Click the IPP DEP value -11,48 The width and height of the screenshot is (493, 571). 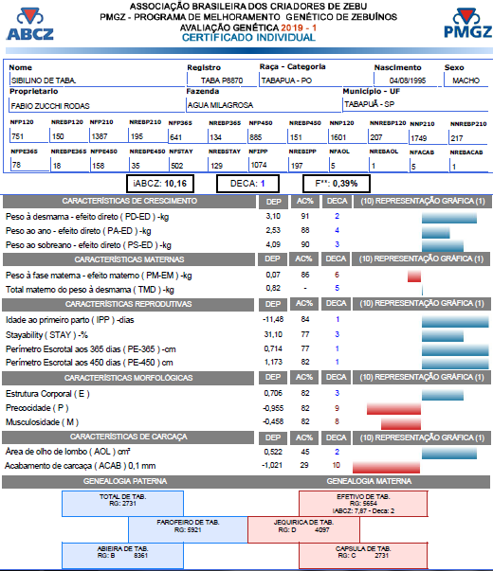(x=273, y=319)
